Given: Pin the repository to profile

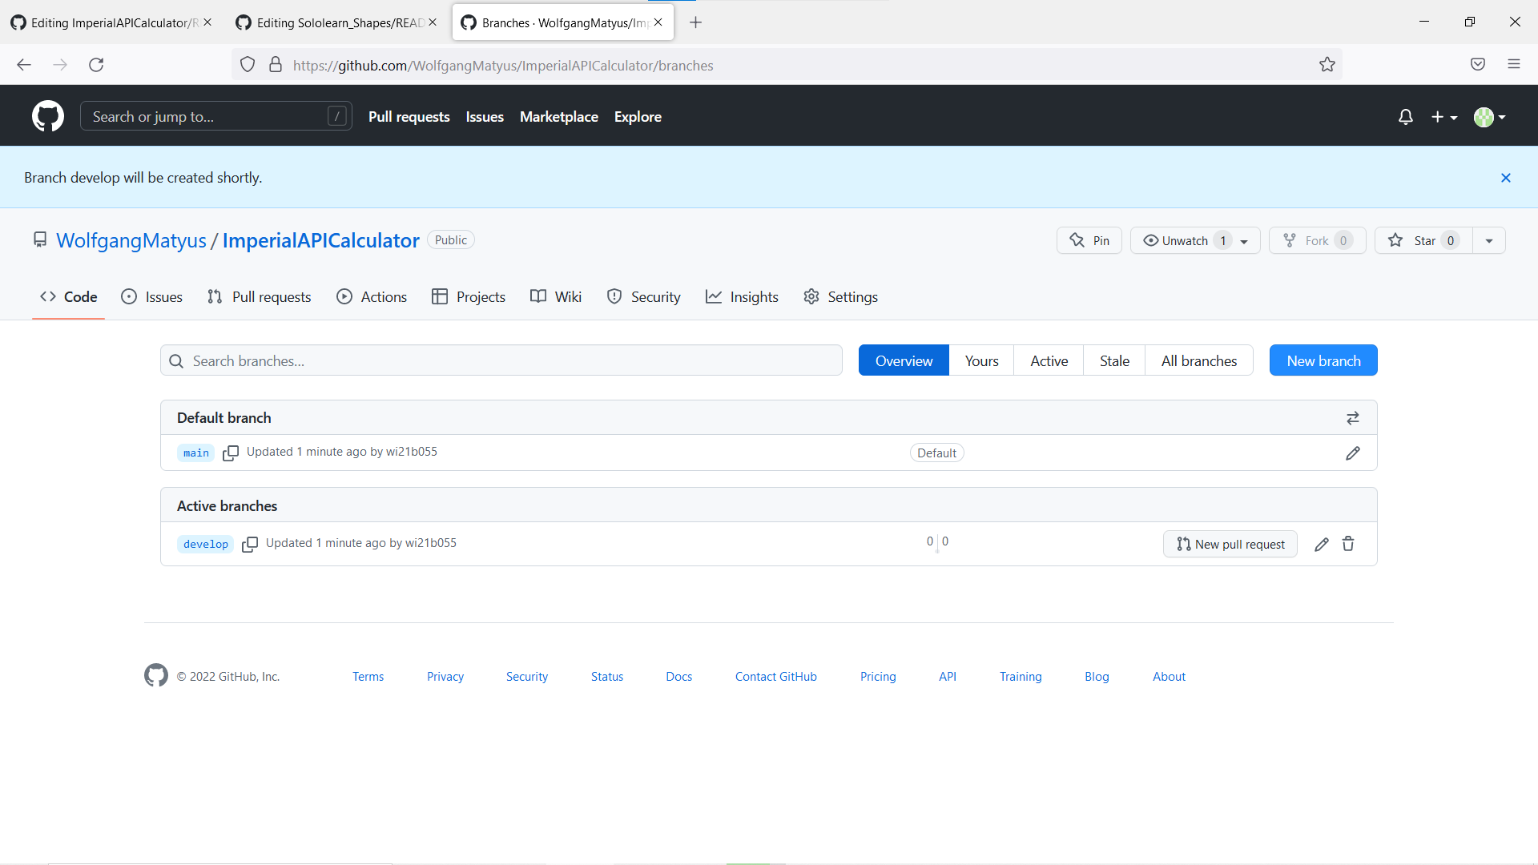Looking at the screenshot, I should pos(1089,240).
